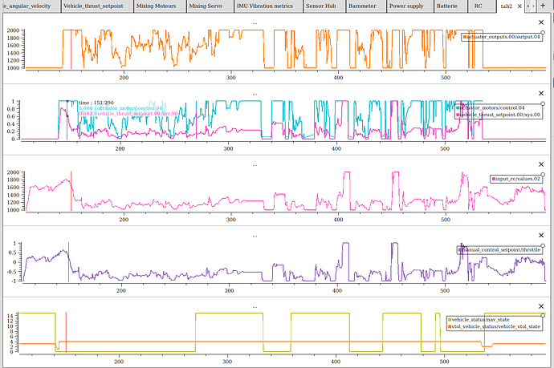Screen dimensions: 554x368
Task: Click the olive swatch of vehicle_status/nav_state
Action: (450, 320)
